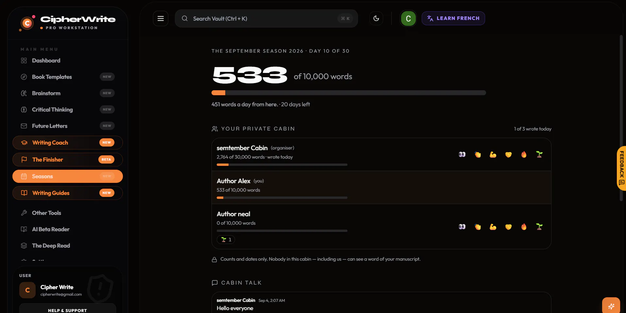Open the Seasons page
The width and height of the screenshot is (626, 313).
click(68, 176)
